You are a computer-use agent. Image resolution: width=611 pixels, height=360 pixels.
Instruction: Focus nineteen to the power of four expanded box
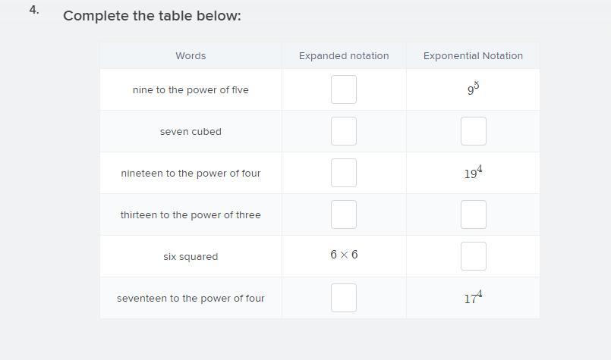344,173
